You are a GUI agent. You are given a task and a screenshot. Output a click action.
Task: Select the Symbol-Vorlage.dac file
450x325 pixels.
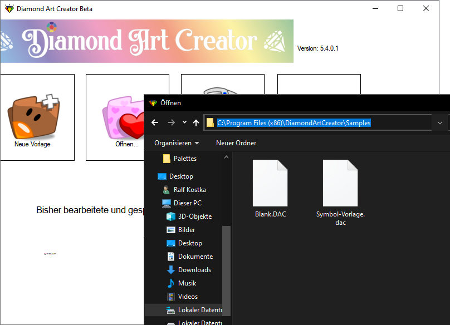coord(340,193)
